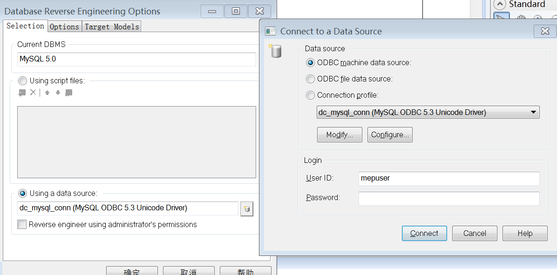Screen dimensions: 557x275
Task: Click the Connect to a Data Source title icon
Action: click(x=270, y=31)
